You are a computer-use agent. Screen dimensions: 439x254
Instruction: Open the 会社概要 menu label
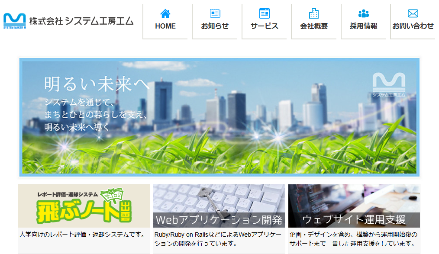[314, 26]
